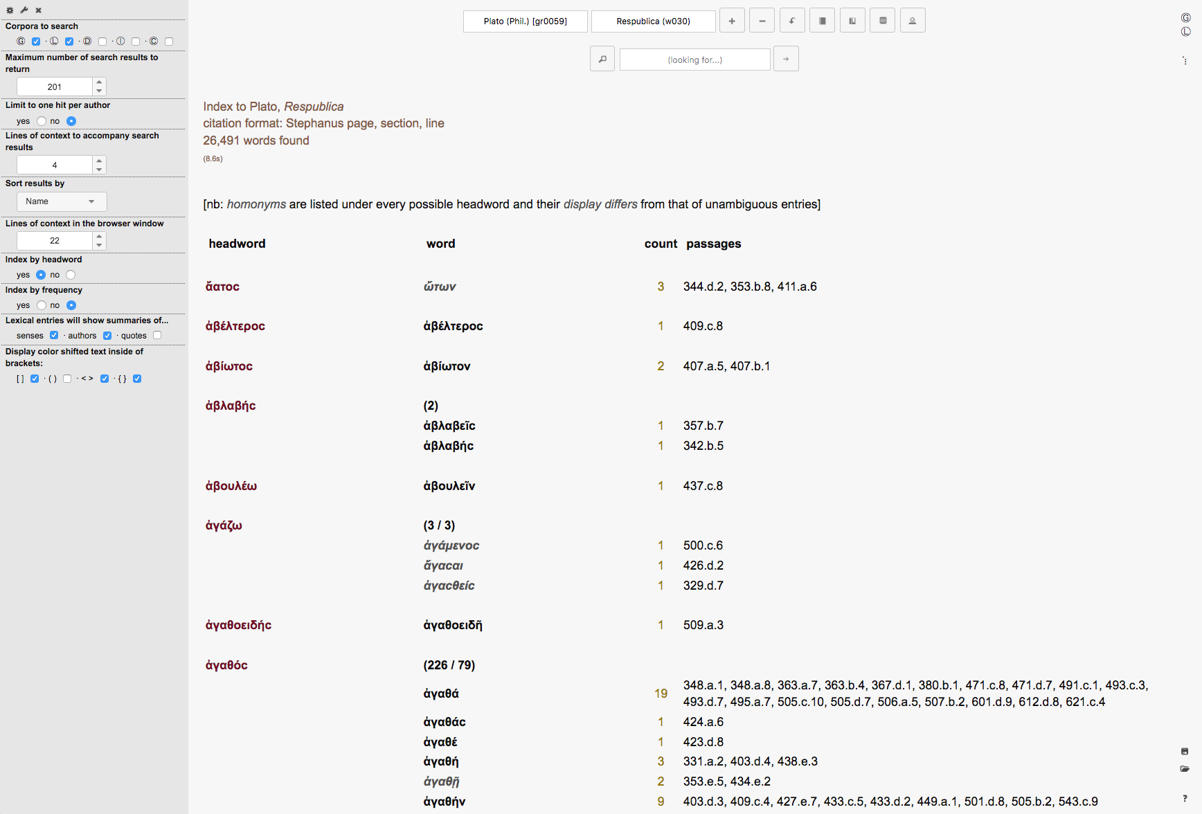The image size is (1202, 814).
Task: Select 'yes' for Limit to one hit per author
Action: pyautogui.click(x=42, y=121)
